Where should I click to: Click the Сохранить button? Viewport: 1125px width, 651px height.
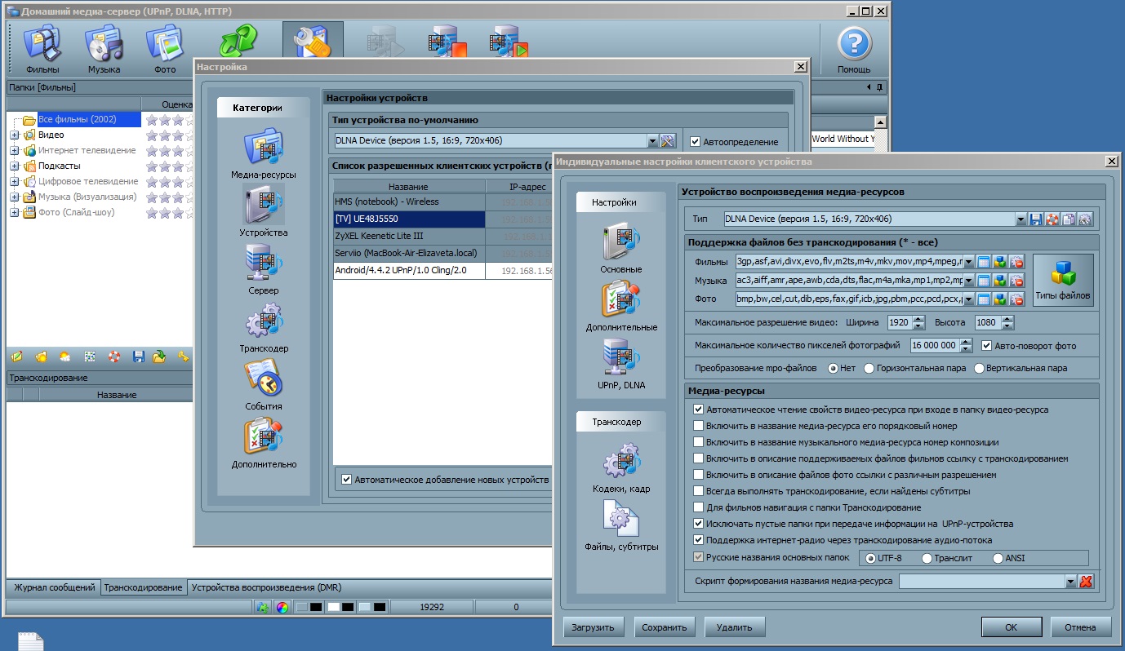[x=665, y=627]
